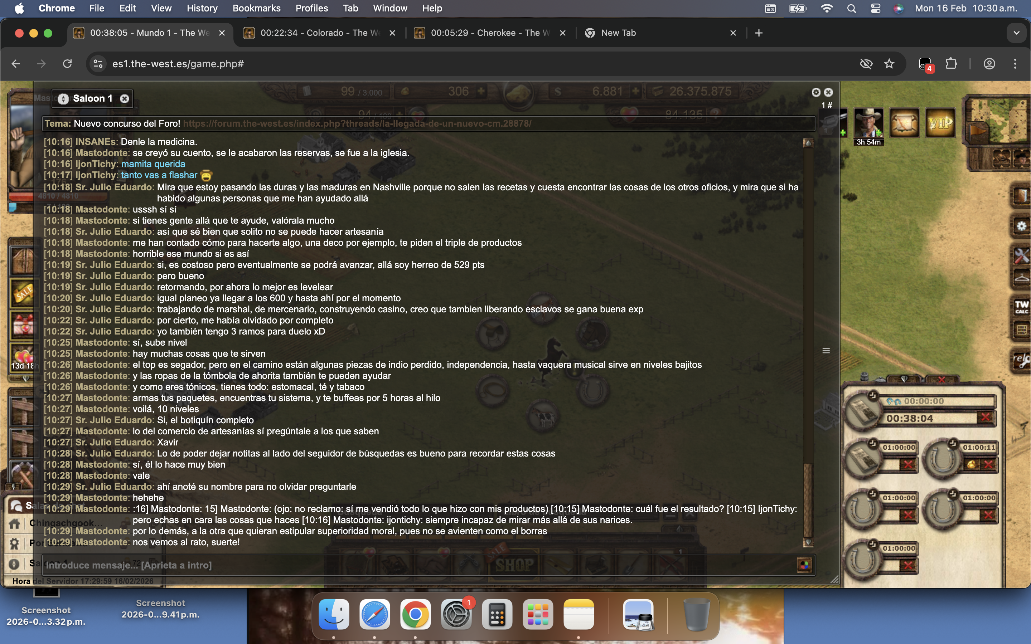Click the address bar URL

[x=178, y=64]
